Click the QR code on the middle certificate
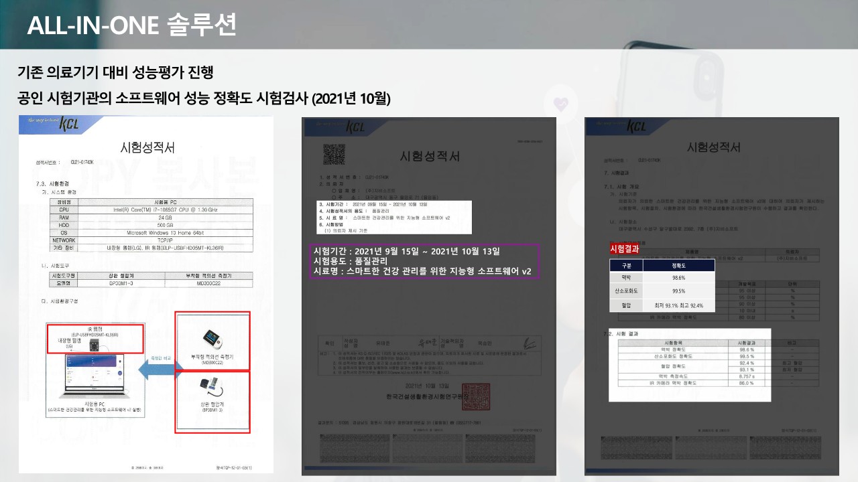This screenshot has height=482, width=858. (334, 154)
